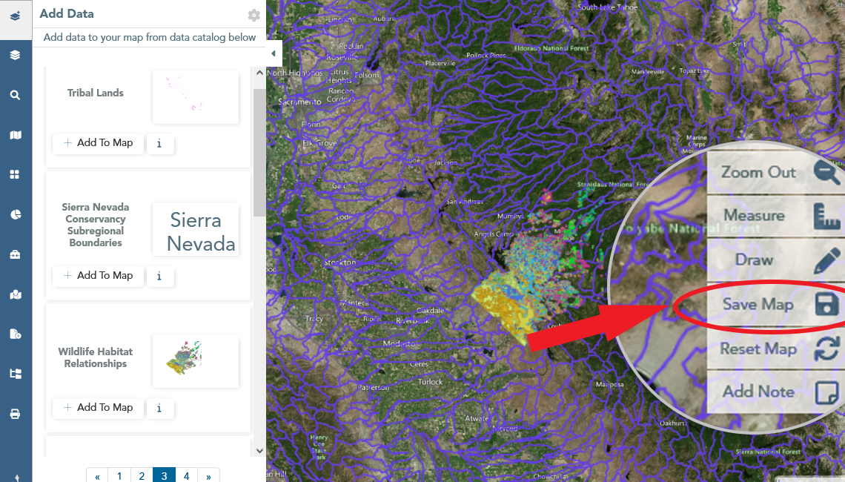Screen dimensions: 845x482
Task: Go to catalog page 1
Action: [x=119, y=476]
